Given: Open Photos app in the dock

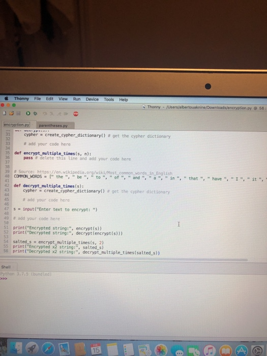Looking at the screenshot, I should pos(161,350).
